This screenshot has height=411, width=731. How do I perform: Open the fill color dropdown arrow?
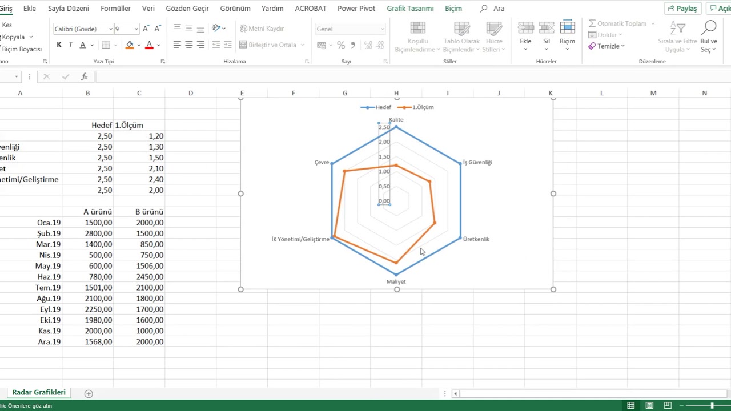pyautogui.click(x=139, y=45)
